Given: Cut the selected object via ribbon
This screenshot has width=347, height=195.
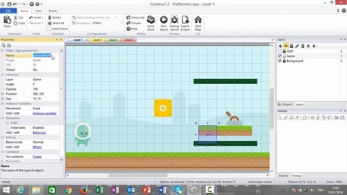Looking at the screenshot, I should click(18, 17).
